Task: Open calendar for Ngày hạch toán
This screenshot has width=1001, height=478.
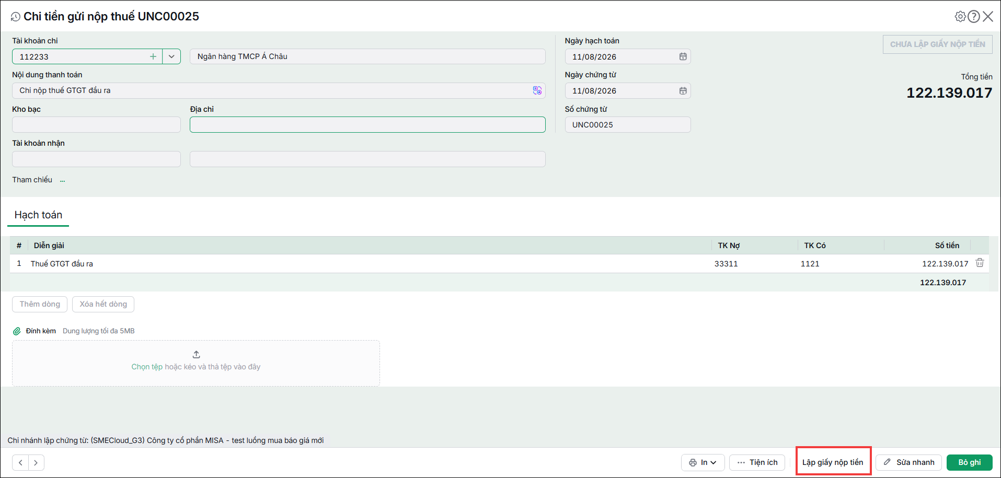Action: [x=683, y=56]
